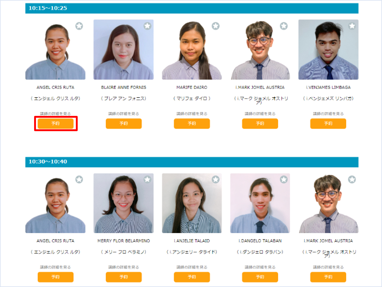382x287 pixels.
Task: Reserve i.DANGELO TALABAN with 予約 button
Action: tap(260, 277)
